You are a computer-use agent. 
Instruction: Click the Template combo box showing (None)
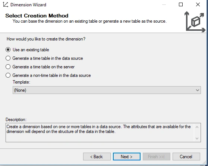107,90
